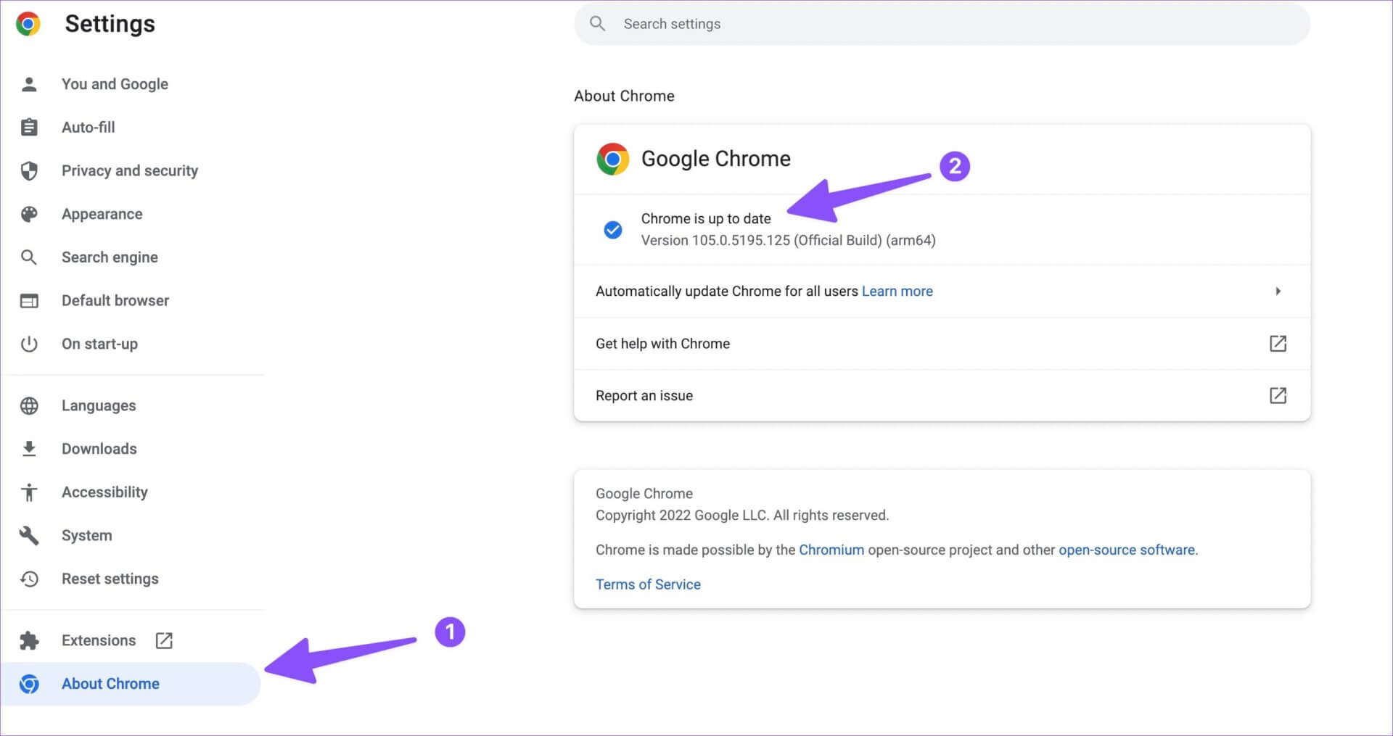Click the external link icon for Report an issue
1393x736 pixels.
pos(1278,395)
